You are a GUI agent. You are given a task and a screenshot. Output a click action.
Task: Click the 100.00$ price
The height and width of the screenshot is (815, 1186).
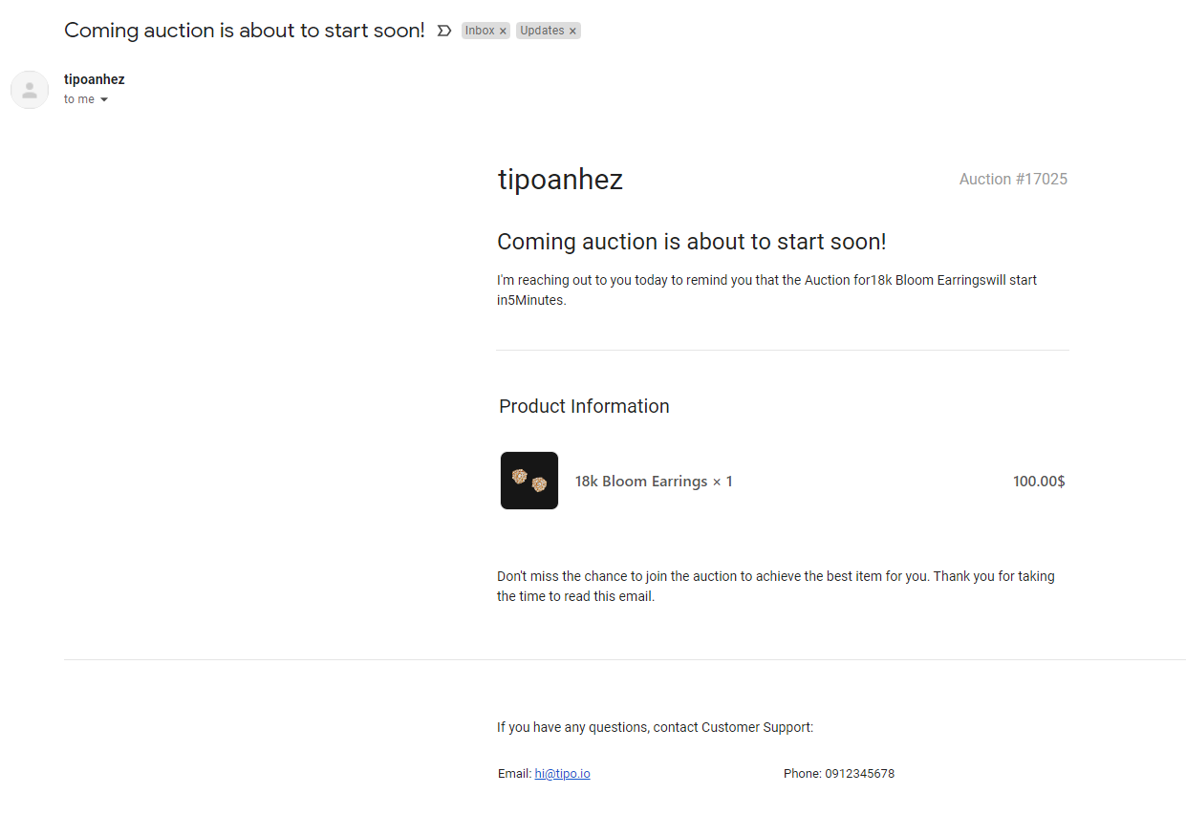(1039, 482)
